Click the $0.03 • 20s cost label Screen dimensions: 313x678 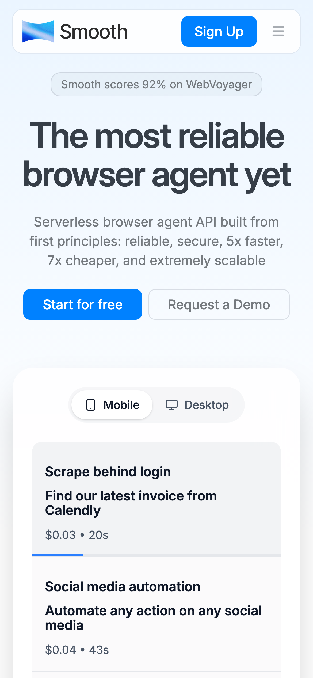point(77,535)
